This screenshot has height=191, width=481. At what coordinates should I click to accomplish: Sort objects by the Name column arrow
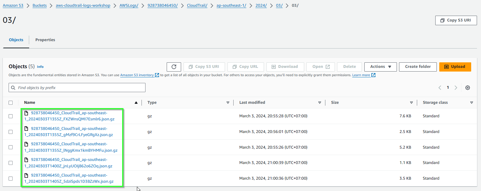click(136, 103)
